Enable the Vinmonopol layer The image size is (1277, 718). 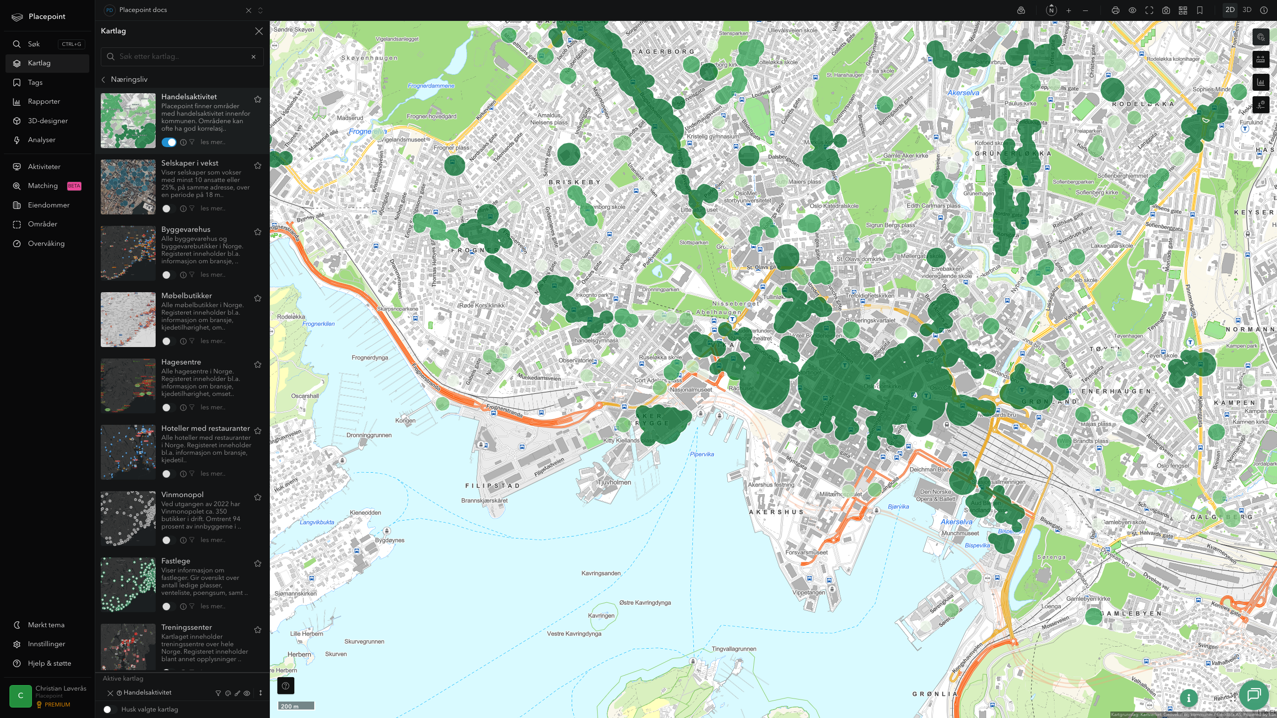point(169,540)
